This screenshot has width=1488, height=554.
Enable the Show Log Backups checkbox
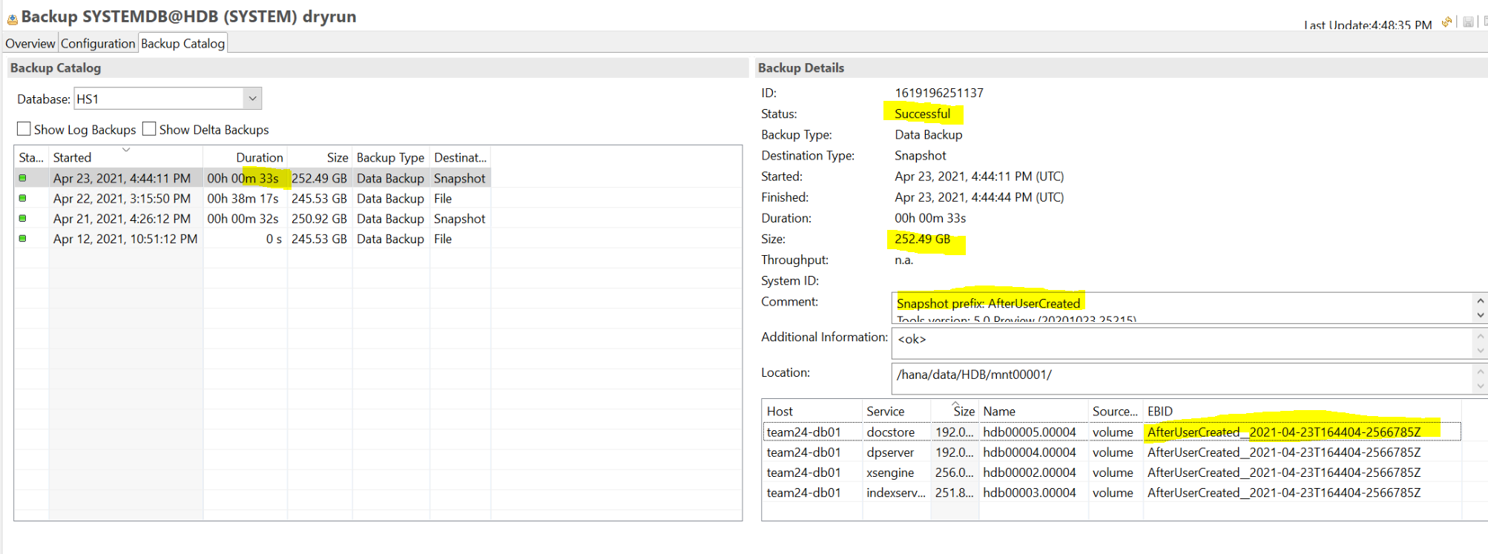[24, 129]
